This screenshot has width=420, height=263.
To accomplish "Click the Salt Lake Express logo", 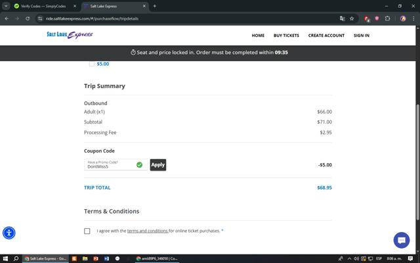I will [x=70, y=35].
